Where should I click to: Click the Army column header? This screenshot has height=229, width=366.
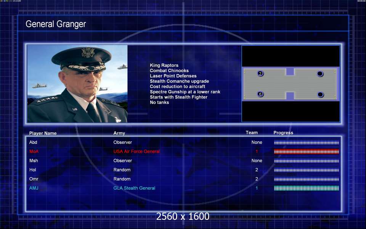tap(119, 133)
